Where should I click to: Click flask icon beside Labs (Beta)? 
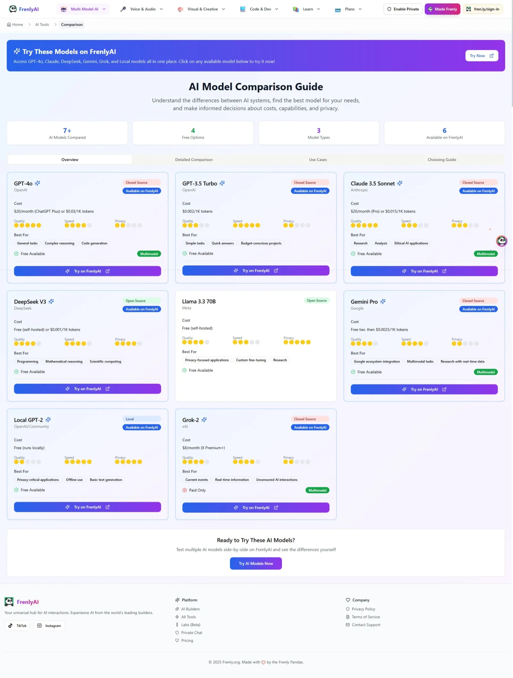click(x=177, y=625)
